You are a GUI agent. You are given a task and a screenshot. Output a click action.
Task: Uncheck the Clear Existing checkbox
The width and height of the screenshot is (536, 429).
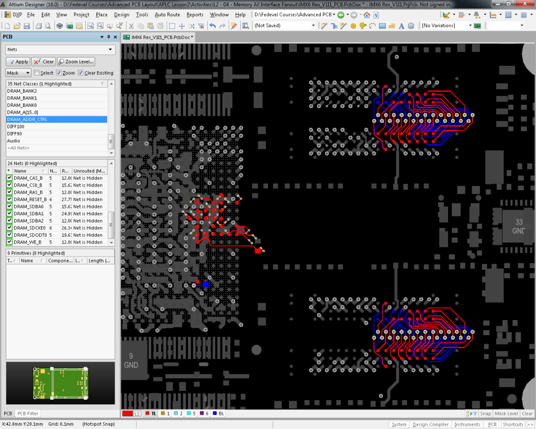click(81, 73)
